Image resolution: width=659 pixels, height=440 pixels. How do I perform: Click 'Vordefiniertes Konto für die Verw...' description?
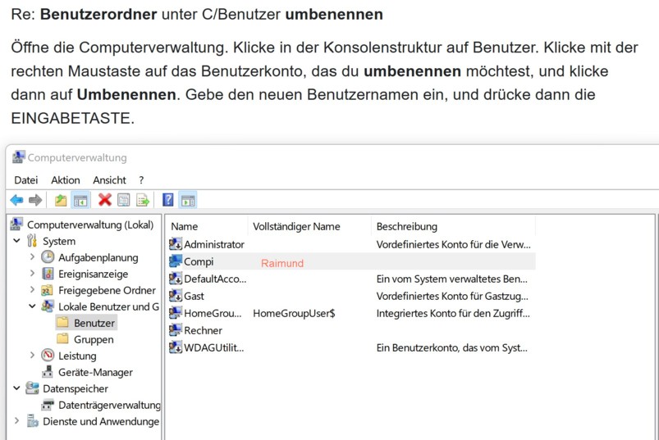[454, 244]
